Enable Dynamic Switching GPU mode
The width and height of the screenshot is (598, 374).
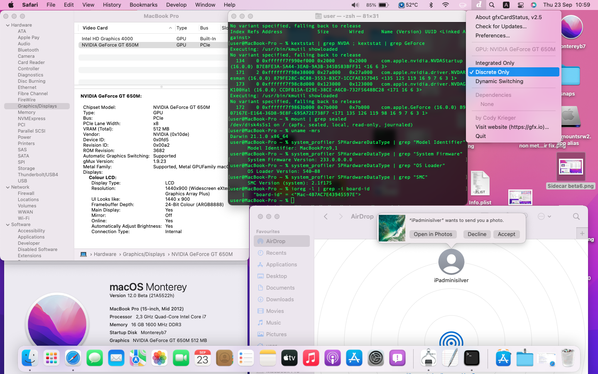coord(499,81)
